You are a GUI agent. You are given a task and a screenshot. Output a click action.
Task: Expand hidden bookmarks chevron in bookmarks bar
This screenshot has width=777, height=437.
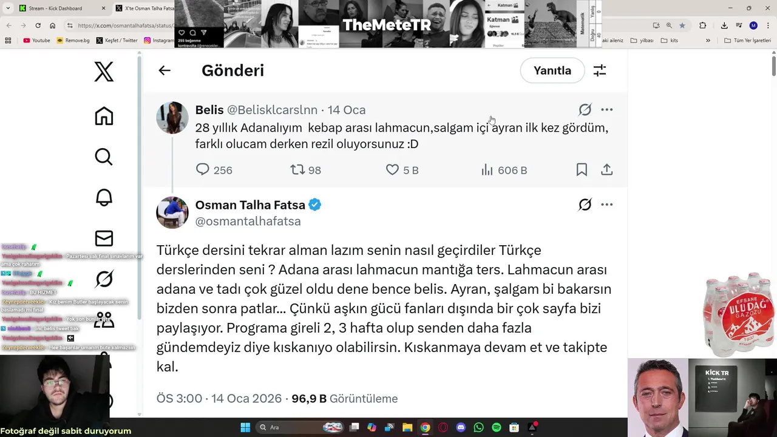pyautogui.click(x=708, y=41)
